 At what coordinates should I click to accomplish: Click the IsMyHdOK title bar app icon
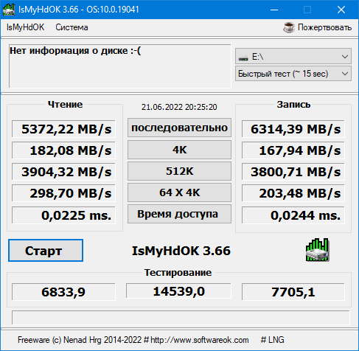click(9, 10)
